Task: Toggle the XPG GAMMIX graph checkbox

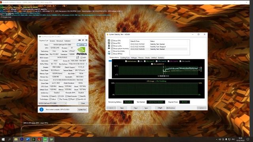Action: coord(152,64)
